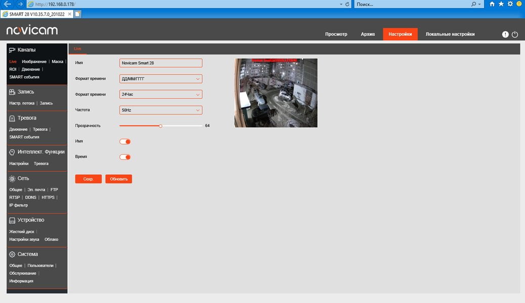Click the Novicam Smart 28 name field

[x=161, y=63]
